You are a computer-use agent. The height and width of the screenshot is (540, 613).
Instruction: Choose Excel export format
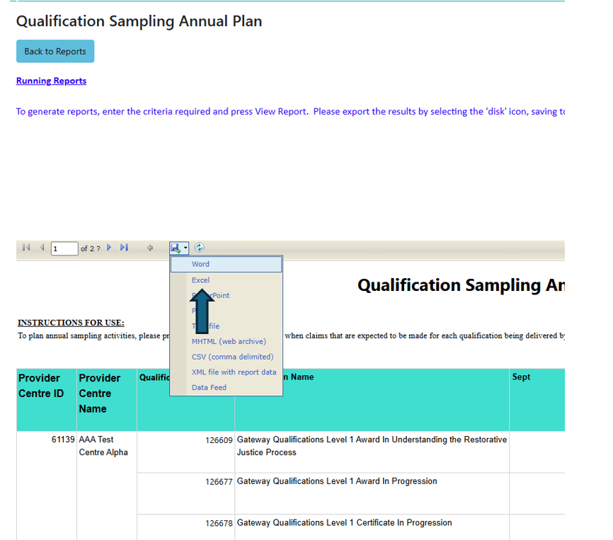click(200, 280)
